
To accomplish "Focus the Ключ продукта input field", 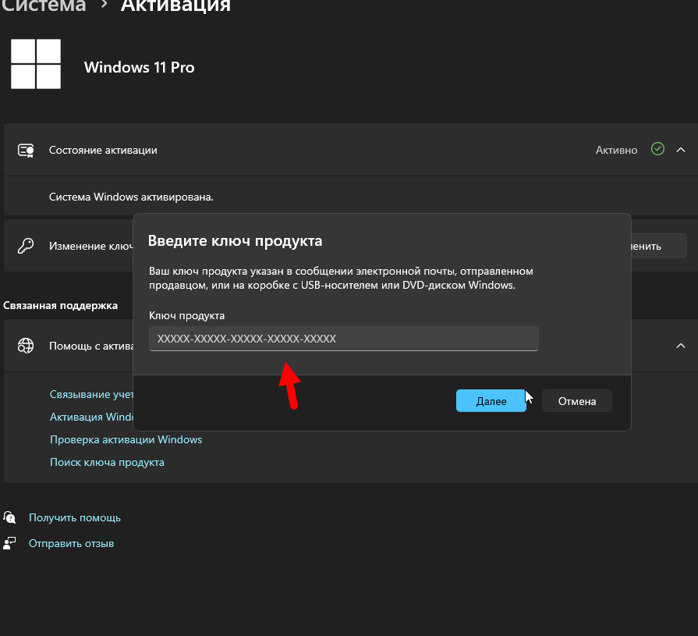I will point(343,339).
